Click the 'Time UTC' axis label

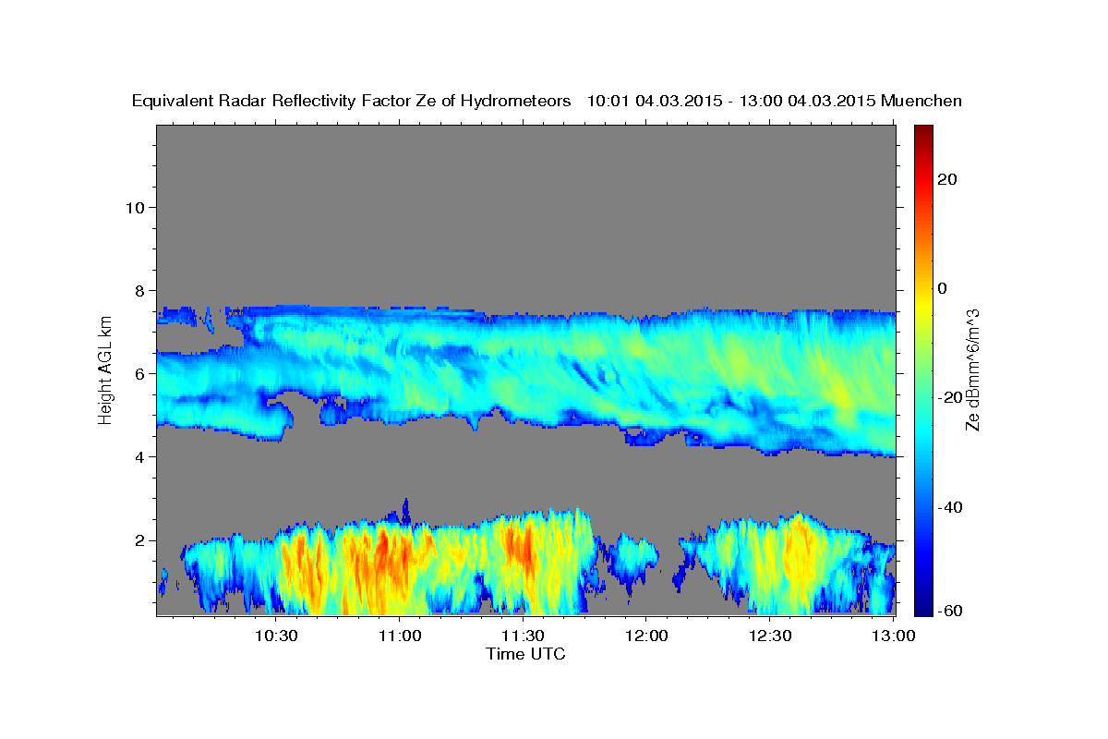click(x=525, y=654)
